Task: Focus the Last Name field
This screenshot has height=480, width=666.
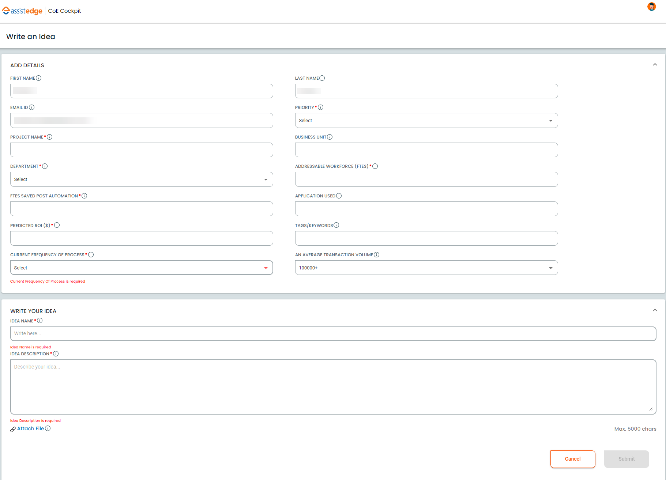Action: click(426, 91)
